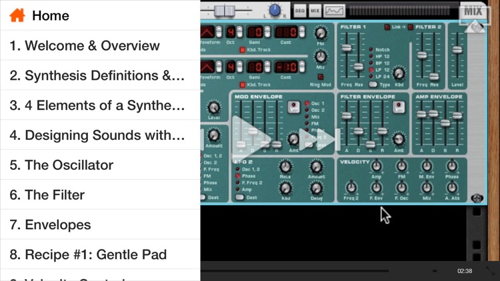
Task: Toggle Osc 1 Kbd. Track button
Action: coord(243,50)
